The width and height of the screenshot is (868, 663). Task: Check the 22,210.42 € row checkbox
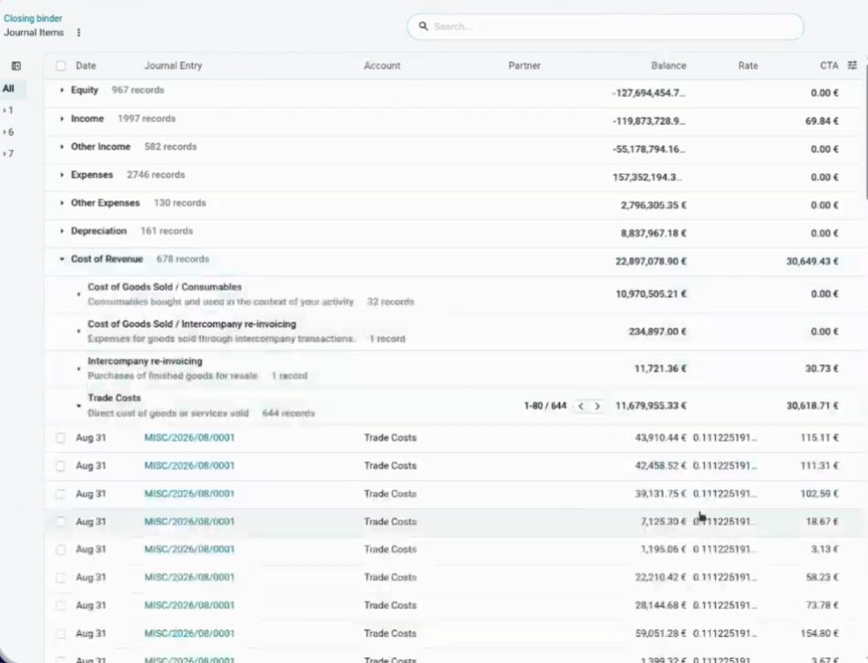[61, 577]
